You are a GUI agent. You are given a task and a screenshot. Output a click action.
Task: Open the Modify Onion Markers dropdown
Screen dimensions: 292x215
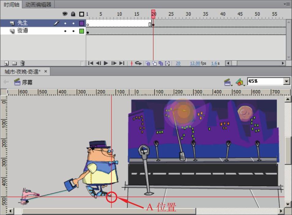coord(167,63)
